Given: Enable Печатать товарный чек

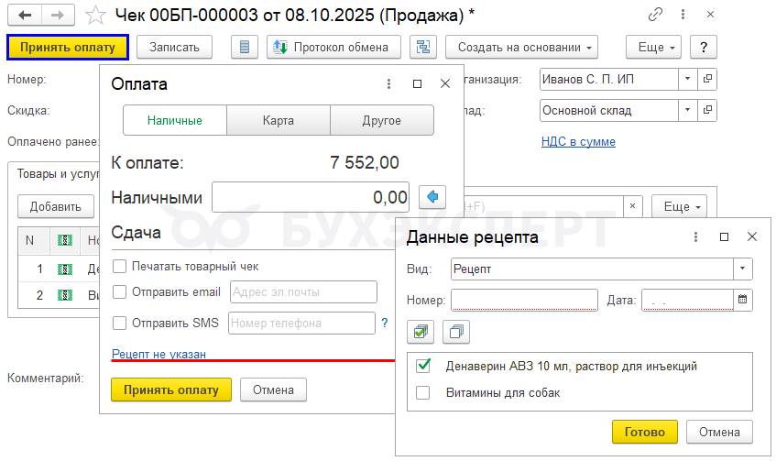Looking at the screenshot, I should tap(120, 267).
